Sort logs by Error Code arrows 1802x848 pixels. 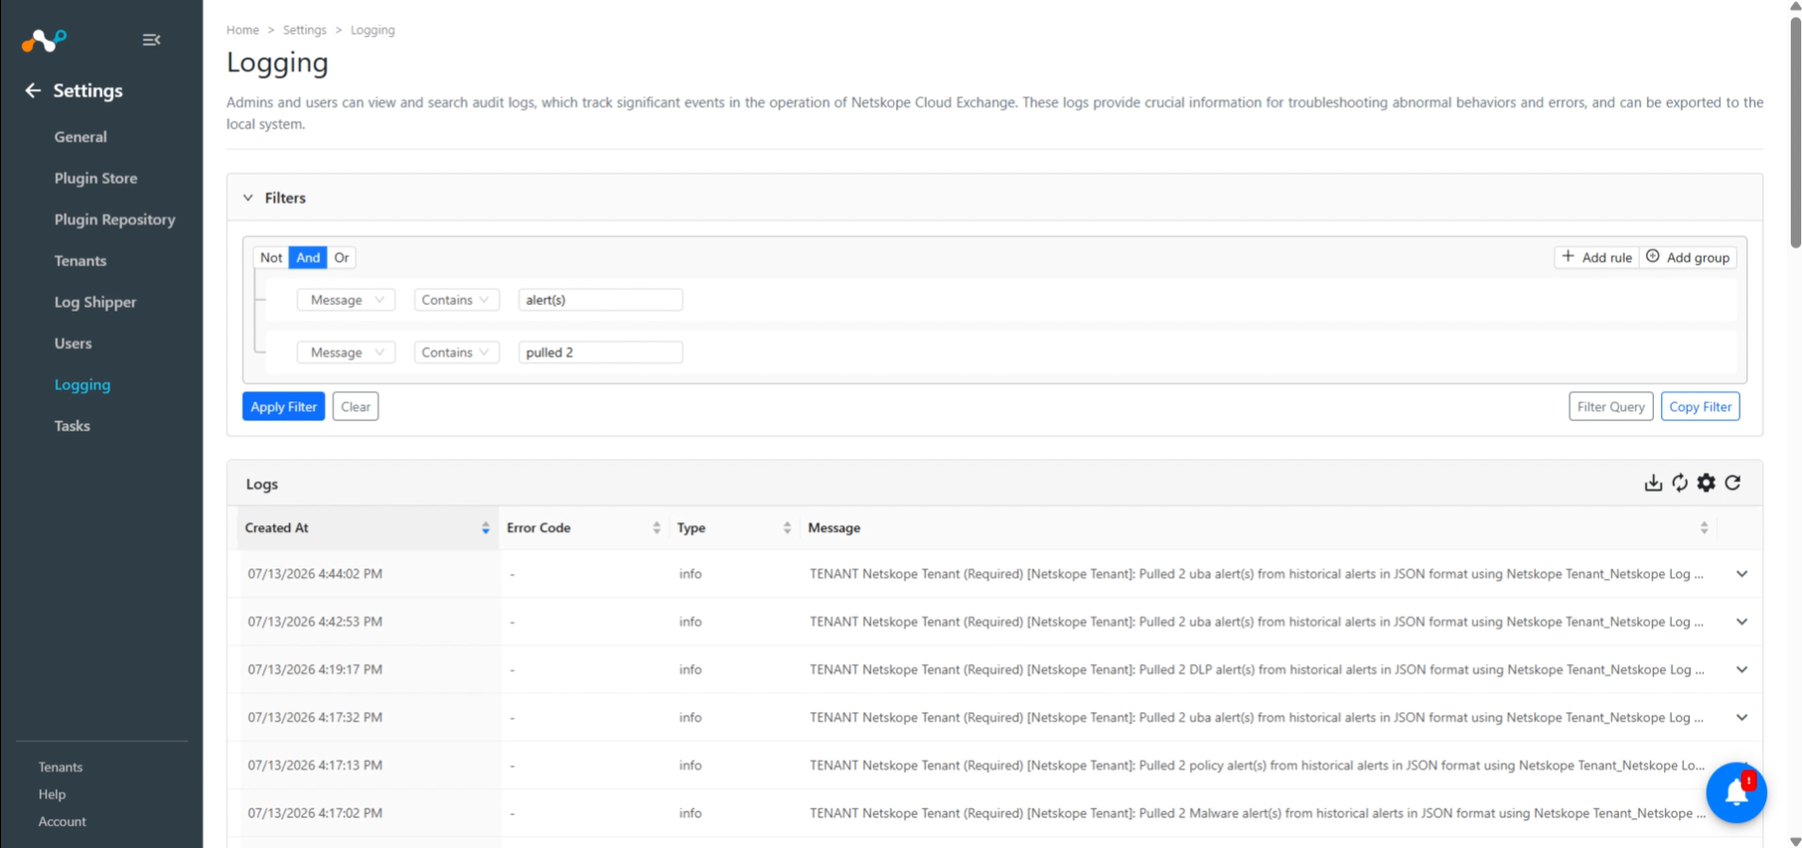[657, 528]
